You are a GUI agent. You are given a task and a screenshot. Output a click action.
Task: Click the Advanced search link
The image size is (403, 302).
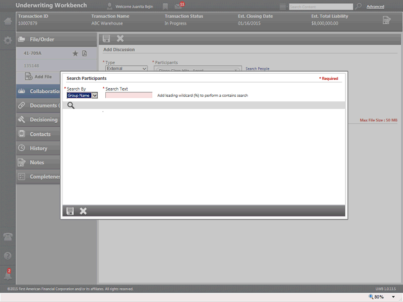tap(375, 7)
